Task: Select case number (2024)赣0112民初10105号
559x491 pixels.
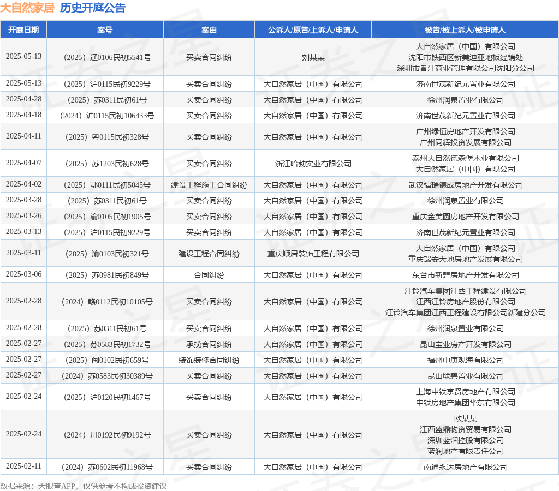Action: (107, 302)
